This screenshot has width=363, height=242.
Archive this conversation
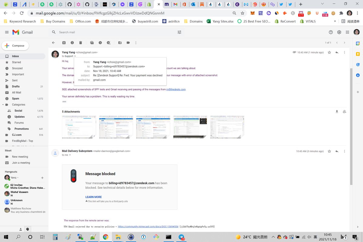[64, 43]
